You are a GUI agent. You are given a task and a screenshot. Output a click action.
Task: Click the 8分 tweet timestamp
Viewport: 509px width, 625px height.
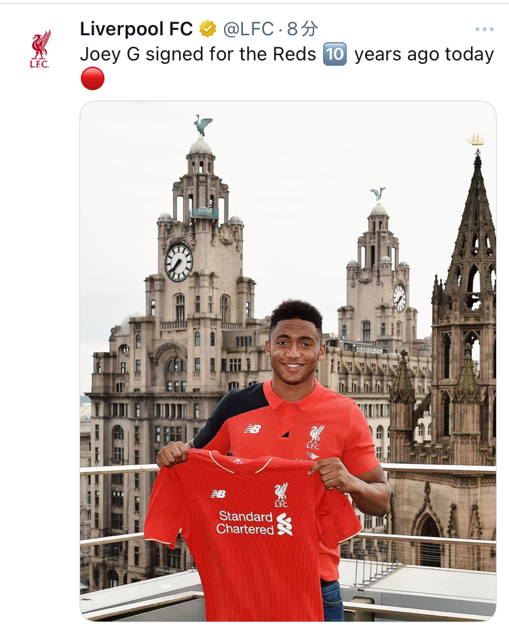[x=303, y=29]
